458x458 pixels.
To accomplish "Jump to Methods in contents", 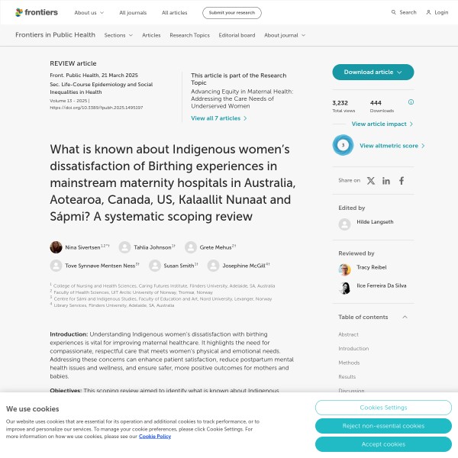I will click(x=349, y=363).
